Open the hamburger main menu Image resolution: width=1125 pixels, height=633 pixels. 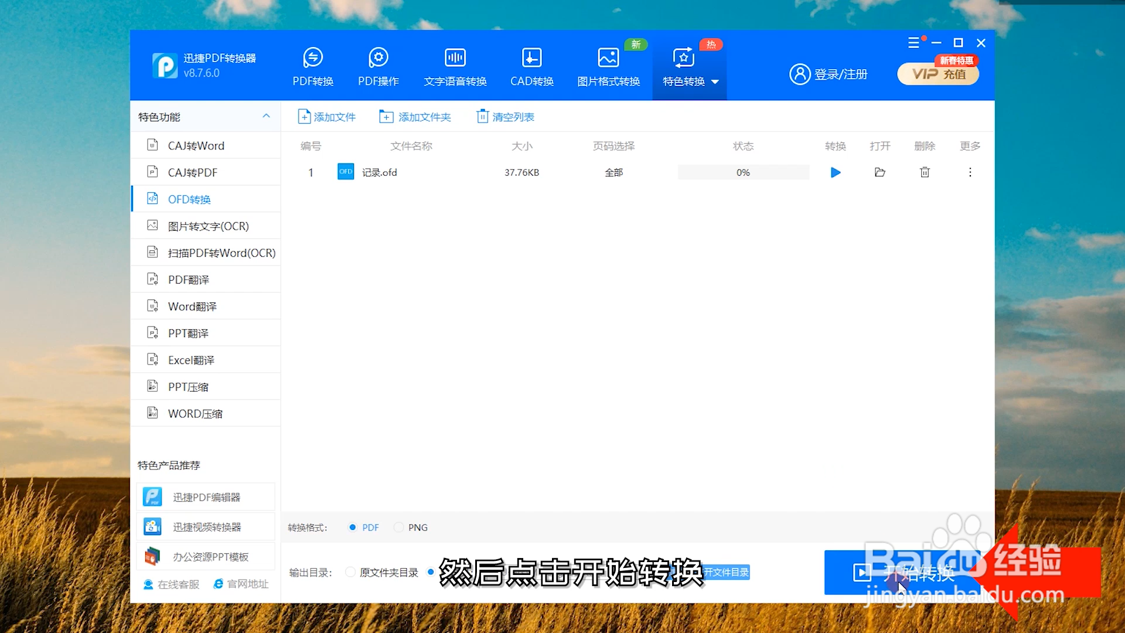913,43
